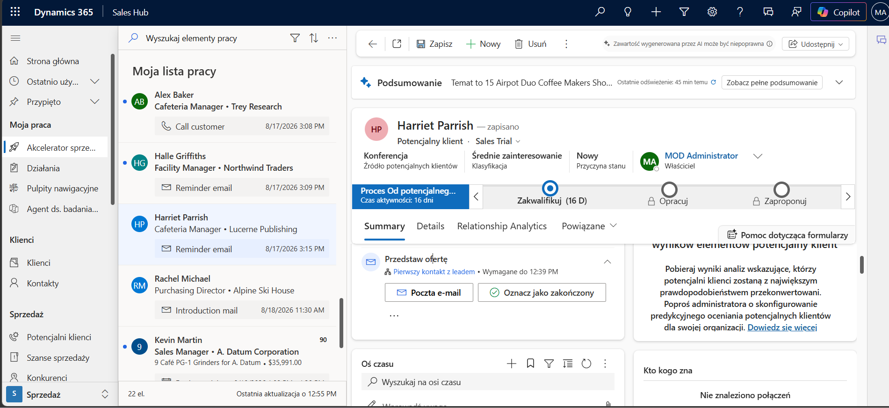Click the Poczta e-mail button
889x408 pixels.
pyautogui.click(x=429, y=292)
